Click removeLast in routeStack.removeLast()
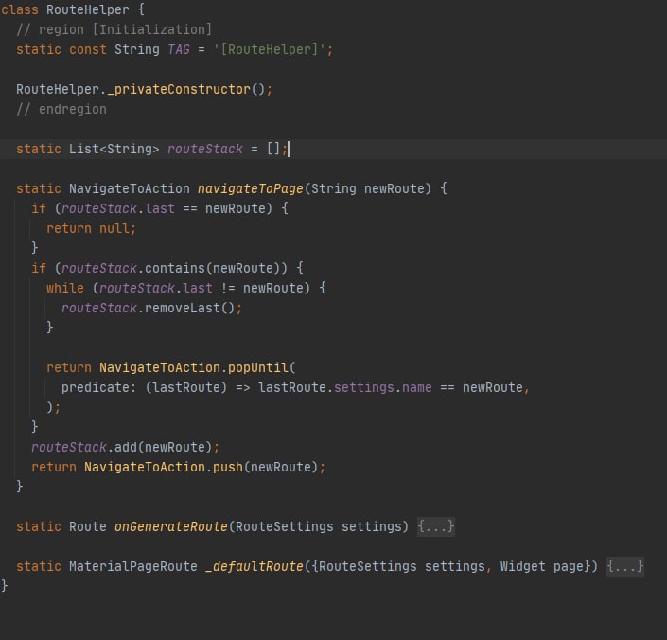This screenshot has width=667, height=640. pos(183,308)
